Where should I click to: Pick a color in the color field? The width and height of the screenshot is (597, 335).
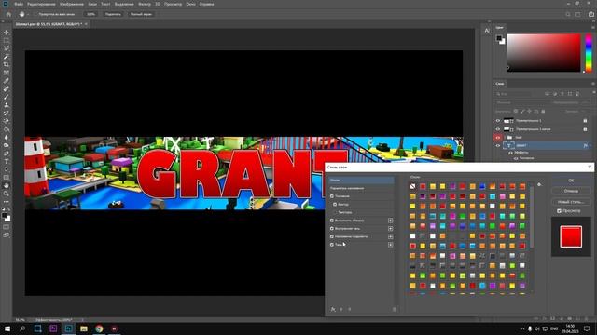click(x=544, y=52)
